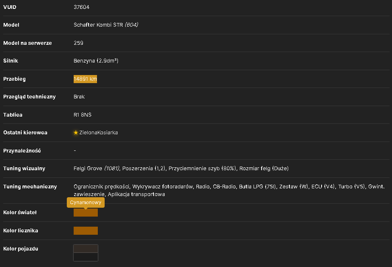
Task: Click the Kolor licznika orange swatch
Action: click(85, 231)
